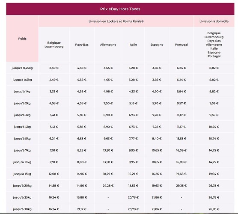Click the 'Prix eBay Hors Taxes' title

tap(120, 9)
